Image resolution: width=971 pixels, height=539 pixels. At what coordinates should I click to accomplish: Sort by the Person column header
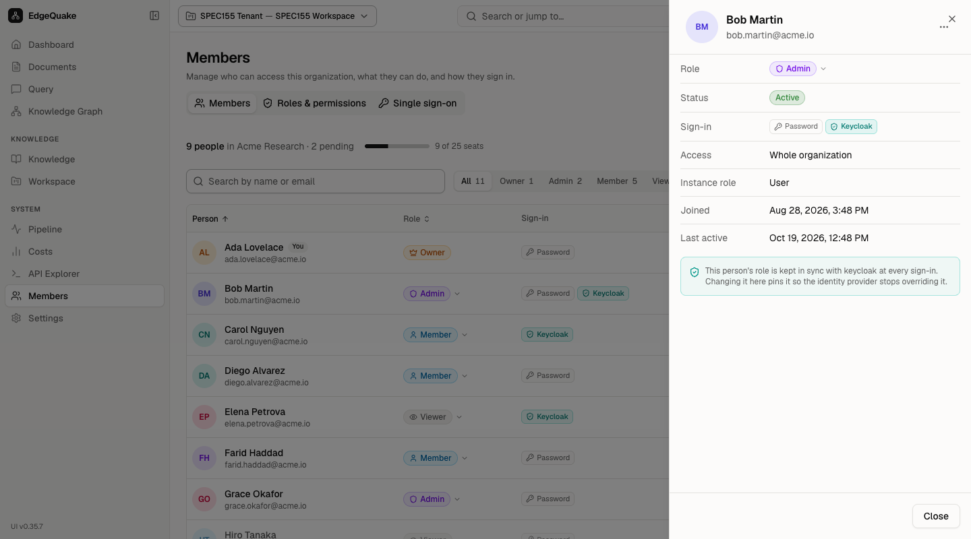[210, 219]
